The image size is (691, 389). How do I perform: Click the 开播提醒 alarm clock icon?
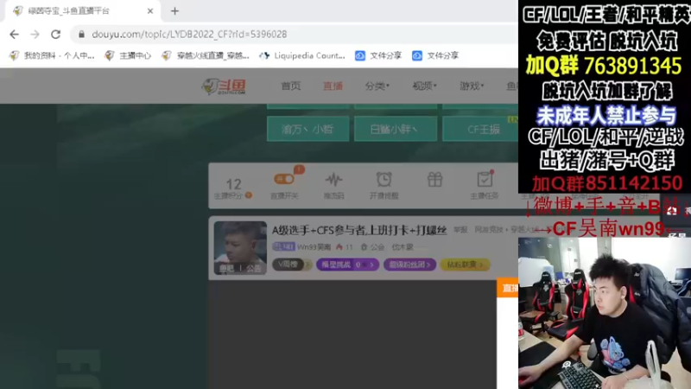pyautogui.click(x=384, y=180)
